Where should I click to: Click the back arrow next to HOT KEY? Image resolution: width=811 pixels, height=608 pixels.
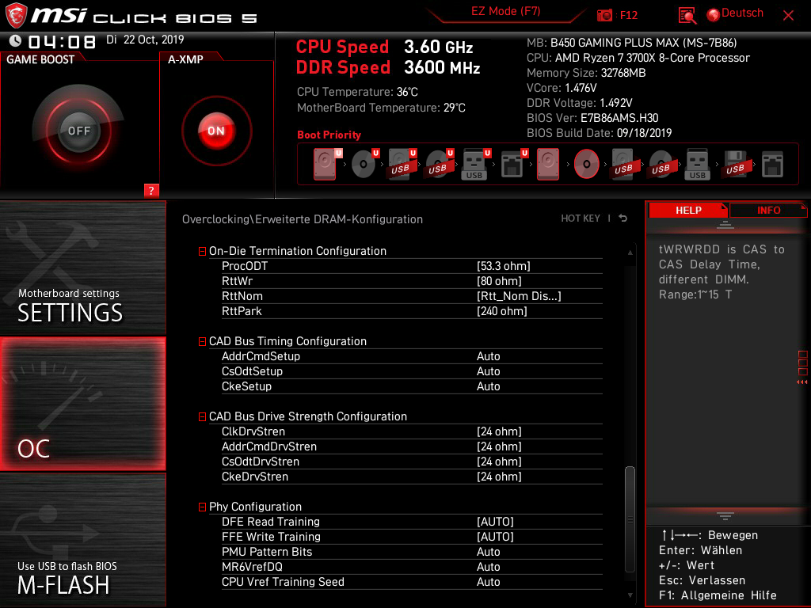click(x=623, y=218)
